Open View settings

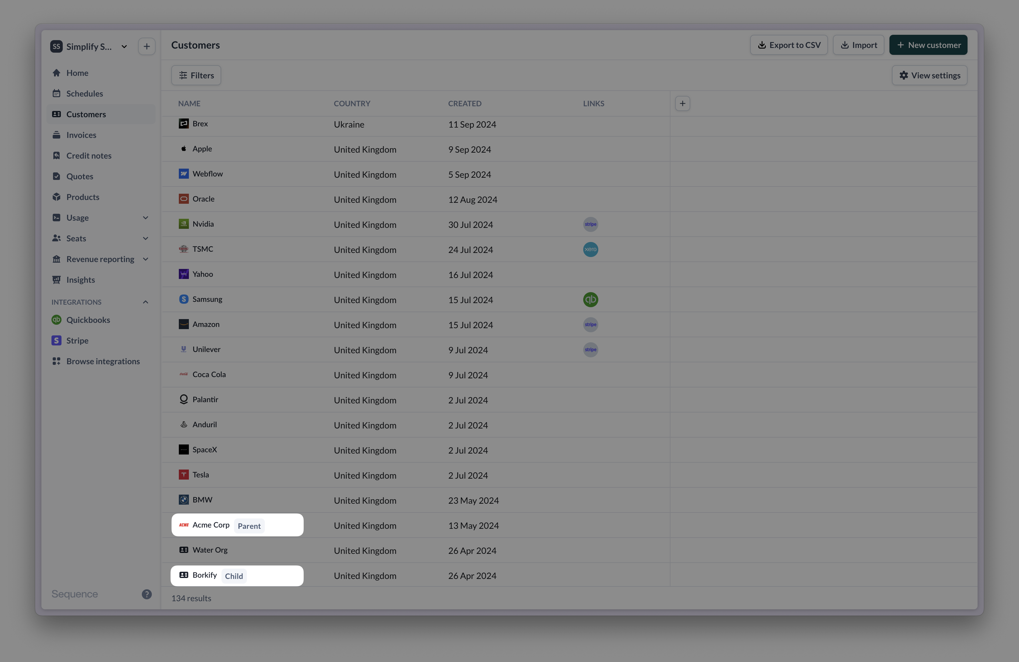(x=930, y=75)
